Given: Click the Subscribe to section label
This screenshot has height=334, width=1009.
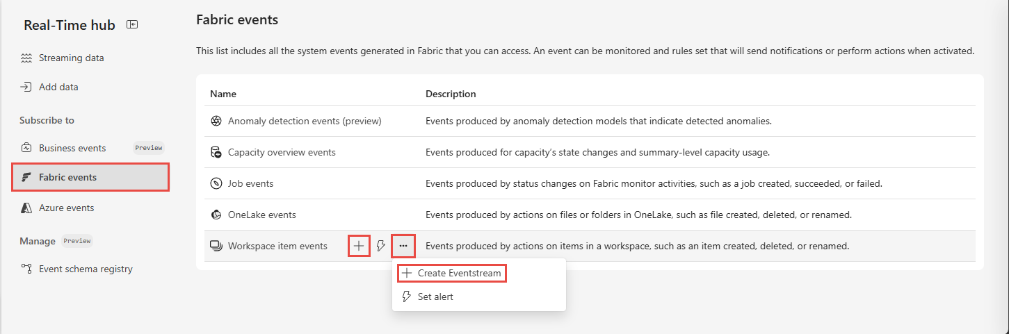Looking at the screenshot, I should 47,120.
